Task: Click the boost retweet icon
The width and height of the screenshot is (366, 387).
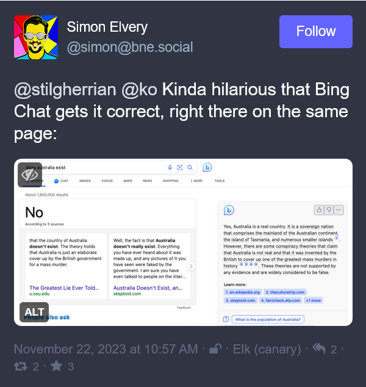Action: point(21,366)
